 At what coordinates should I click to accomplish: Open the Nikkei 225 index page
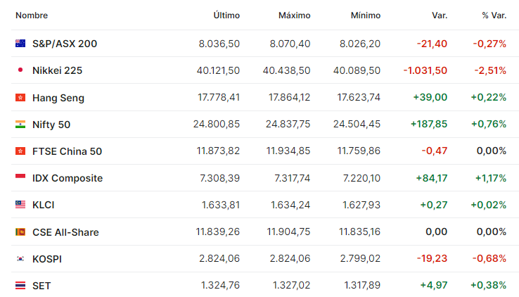[57, 70]
